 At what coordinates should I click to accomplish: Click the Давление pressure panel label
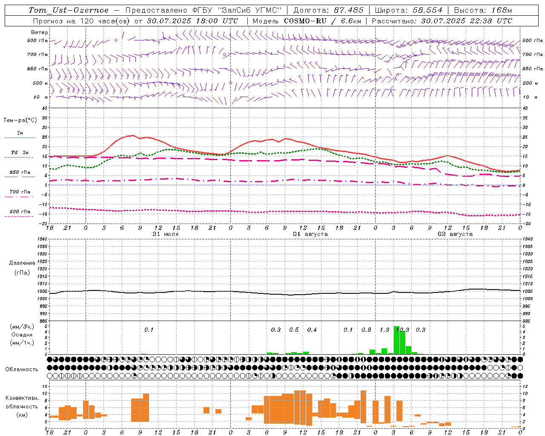pyautogui.click(x=22, y=263)
